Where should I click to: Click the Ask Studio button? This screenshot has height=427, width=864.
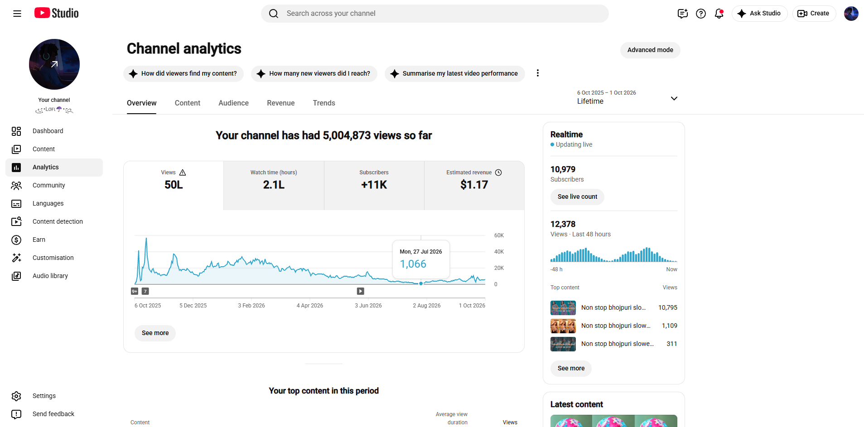pos(760,14)
